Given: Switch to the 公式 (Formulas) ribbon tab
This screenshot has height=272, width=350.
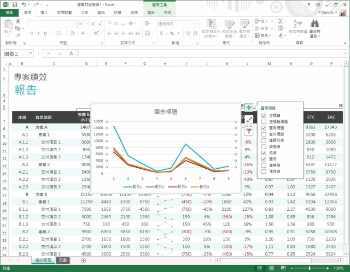Looking at the screenshot, I should (x=84, y=13).
